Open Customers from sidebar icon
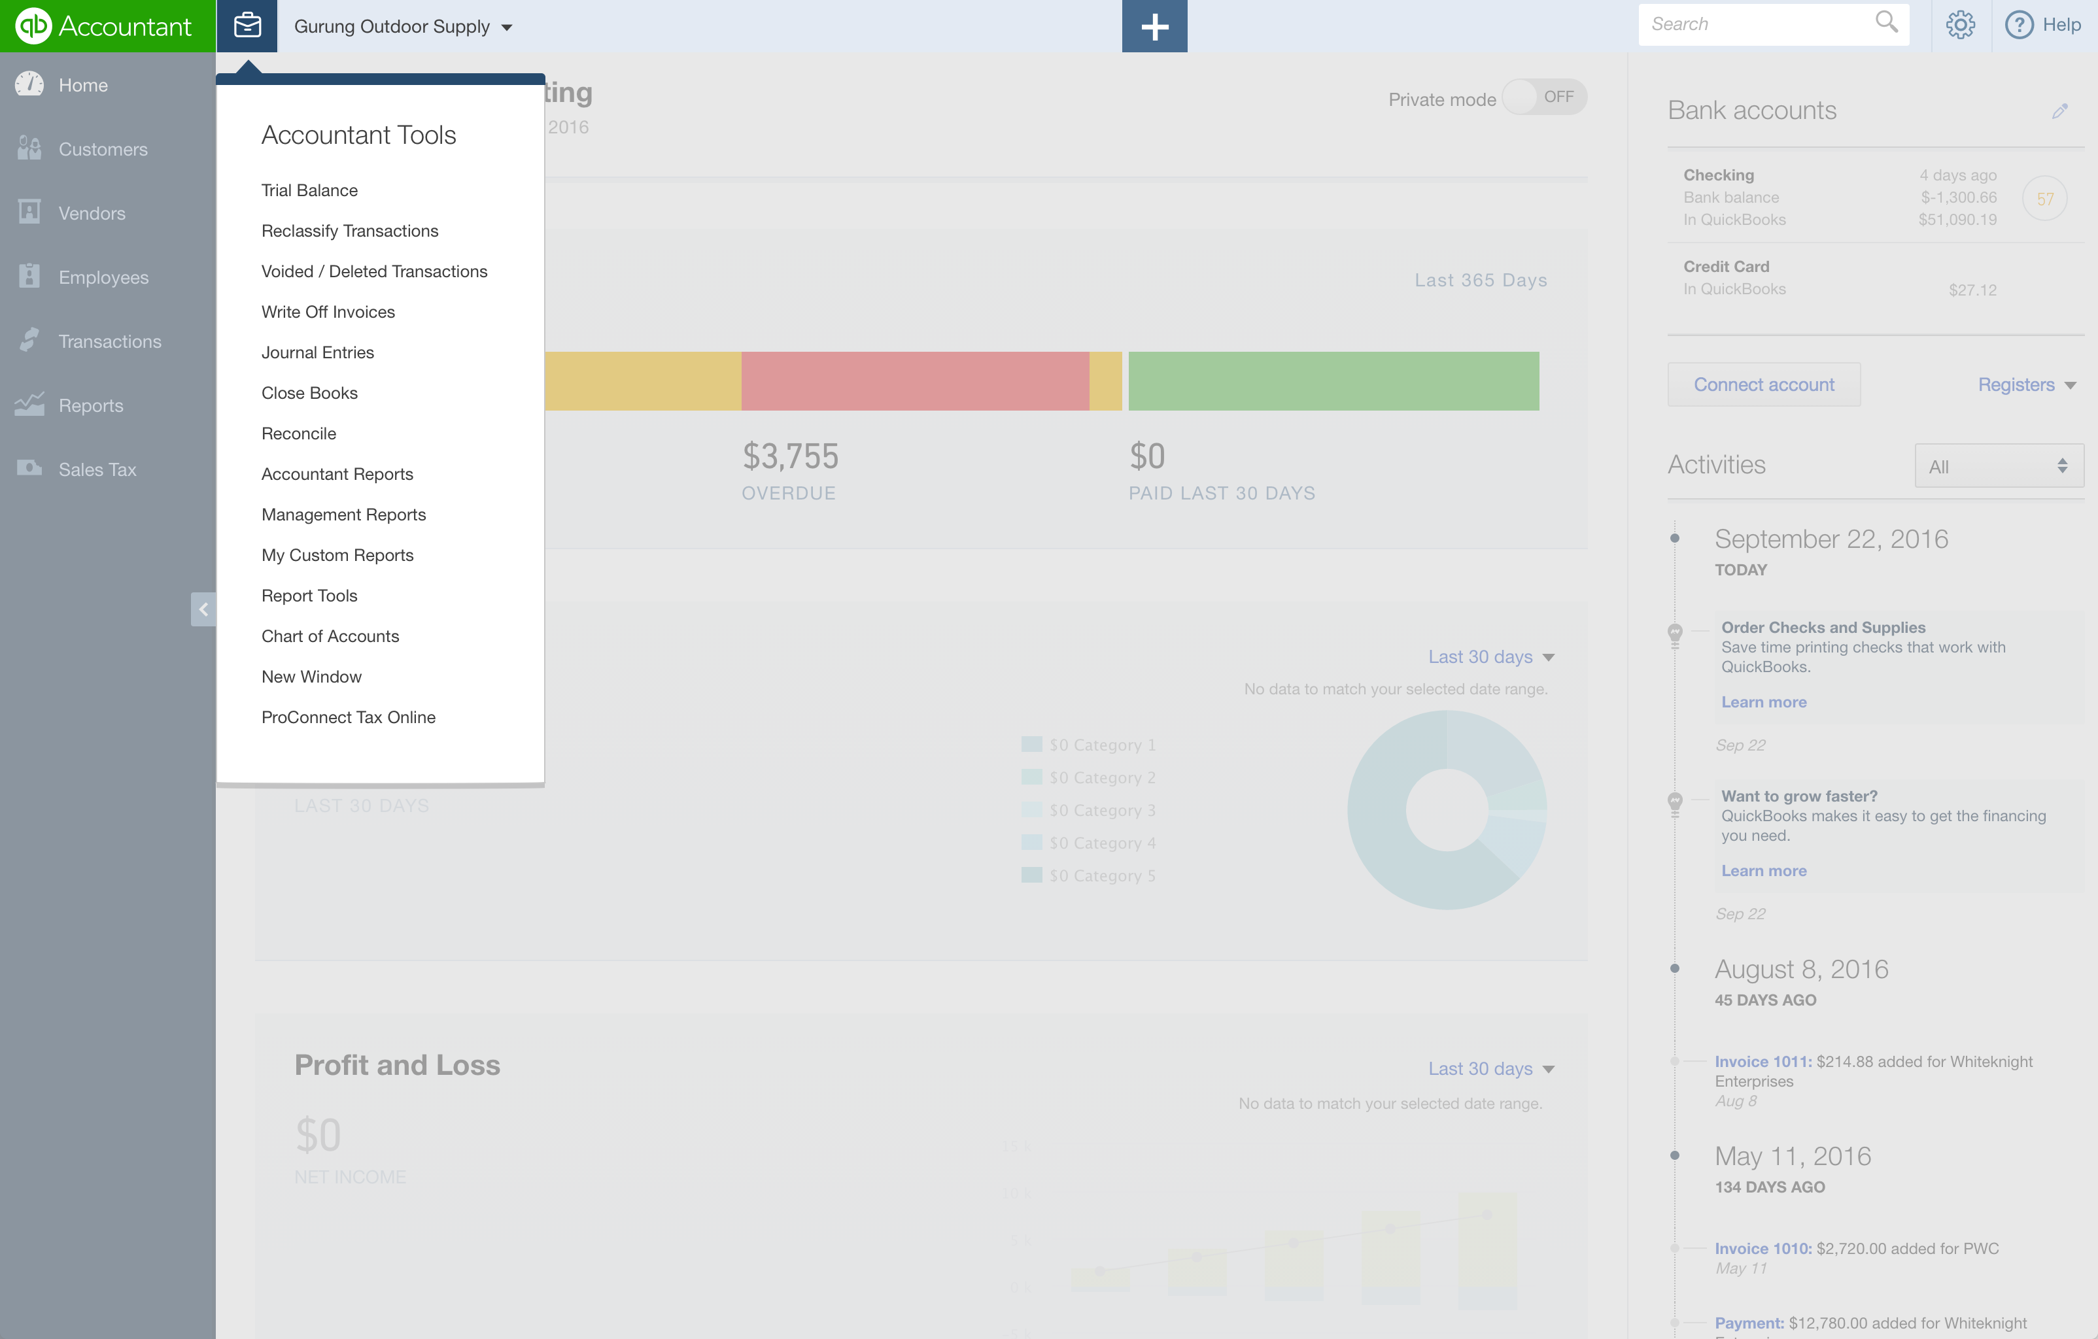Screen dimensions: 2098x1339 click(x=29, y=149)
